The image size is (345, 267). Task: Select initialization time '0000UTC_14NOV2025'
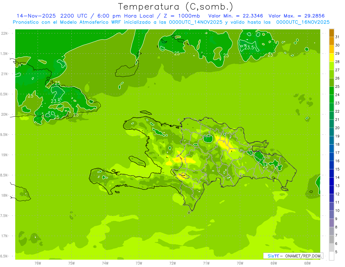pos(196,22)
